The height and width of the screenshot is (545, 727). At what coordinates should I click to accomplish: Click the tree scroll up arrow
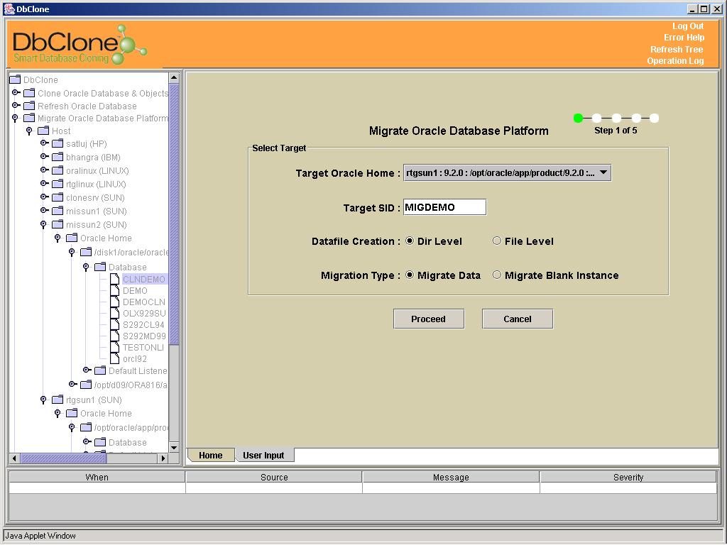174,78
